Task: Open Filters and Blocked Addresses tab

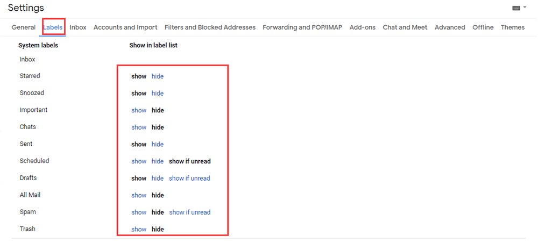Action: click(210, 27)
